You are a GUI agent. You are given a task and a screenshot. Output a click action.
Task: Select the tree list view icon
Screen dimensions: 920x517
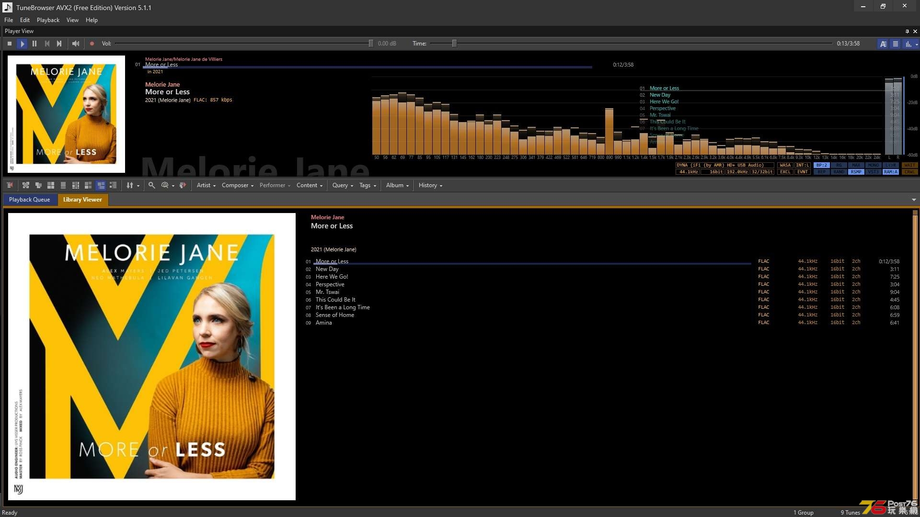[x=113, y=185]
